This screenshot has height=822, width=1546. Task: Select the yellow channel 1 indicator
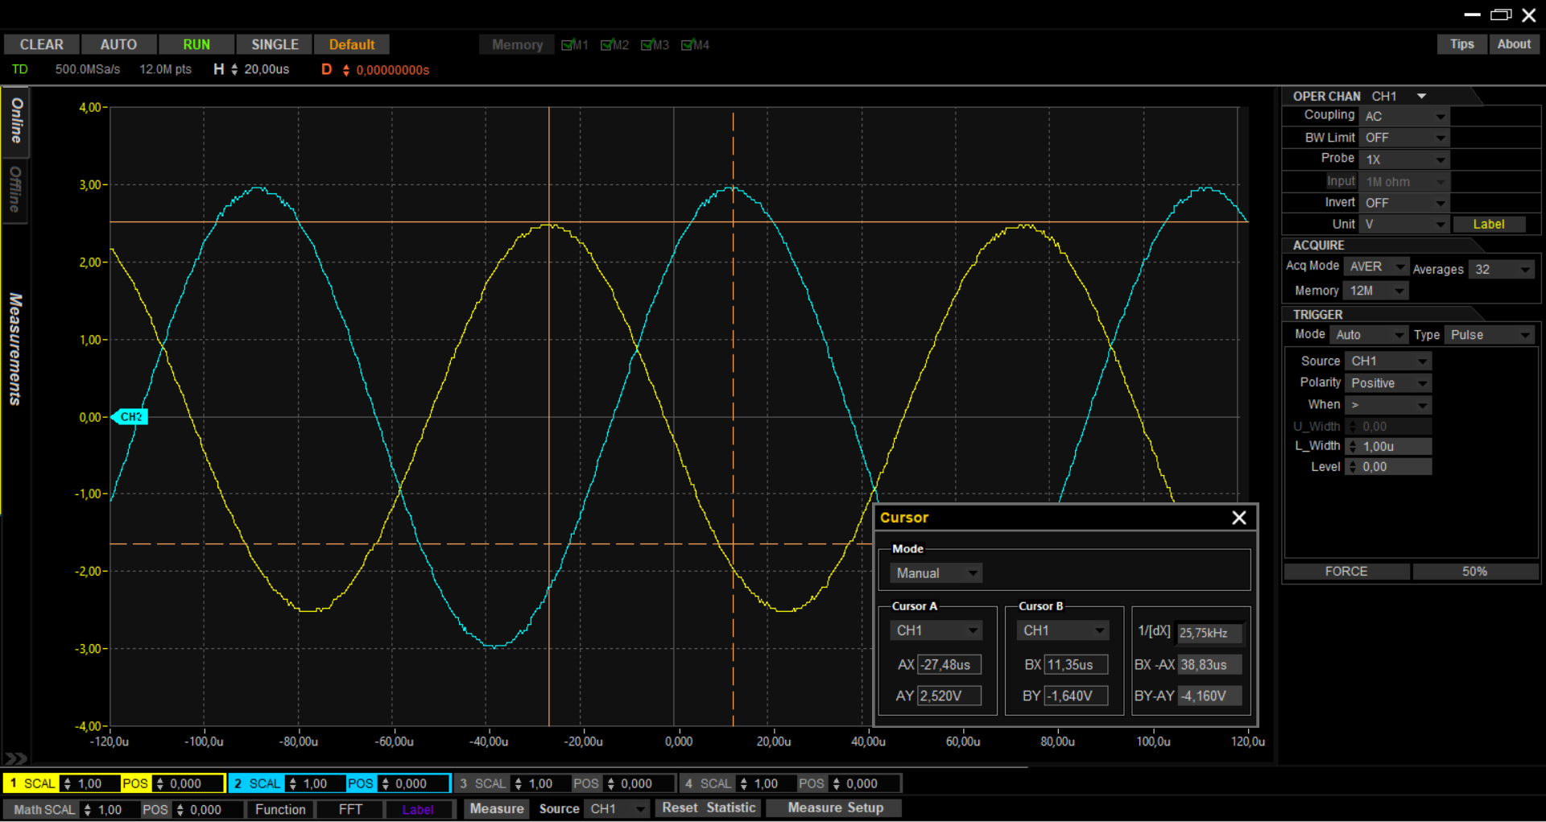[x=13, y=783]
